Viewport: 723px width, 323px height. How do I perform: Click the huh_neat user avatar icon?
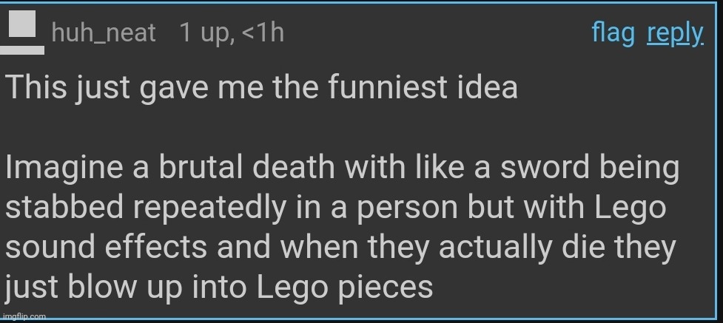[22, 28]
